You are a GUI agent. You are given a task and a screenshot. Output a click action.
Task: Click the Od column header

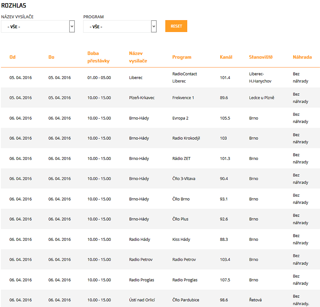(12, 57)
